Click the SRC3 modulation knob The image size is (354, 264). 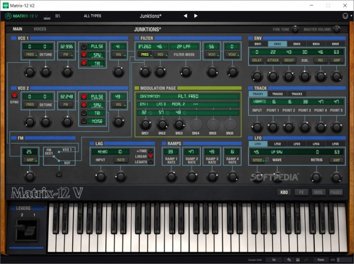click(x=179, y=124)
